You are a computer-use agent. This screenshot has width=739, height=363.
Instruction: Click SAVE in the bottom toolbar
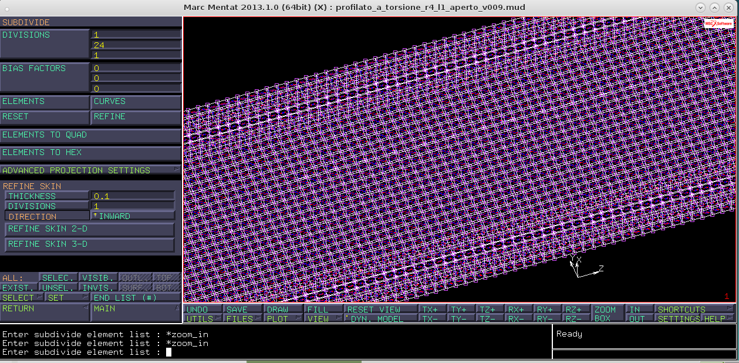(x=244, y=309)
